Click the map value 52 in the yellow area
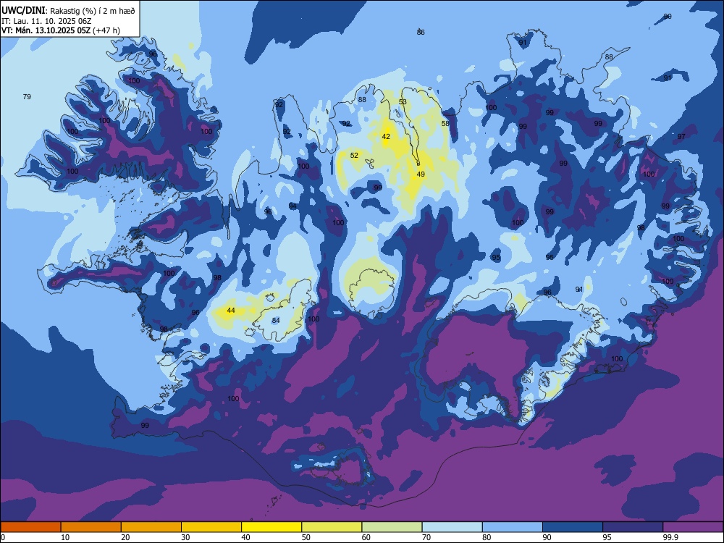The image size is (724, 543). click(x=354, y=155)
